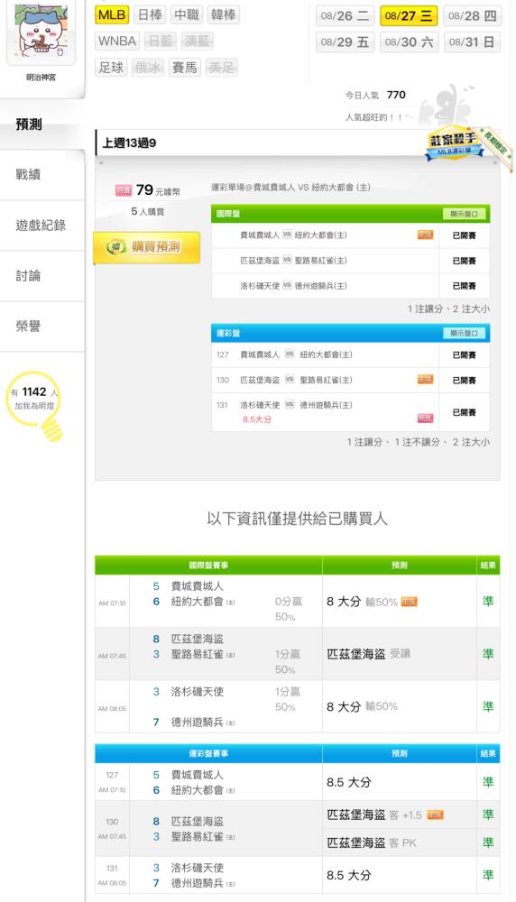Select the greyed 美足 tab
The image size is (516, 902).
coord(222,68)
